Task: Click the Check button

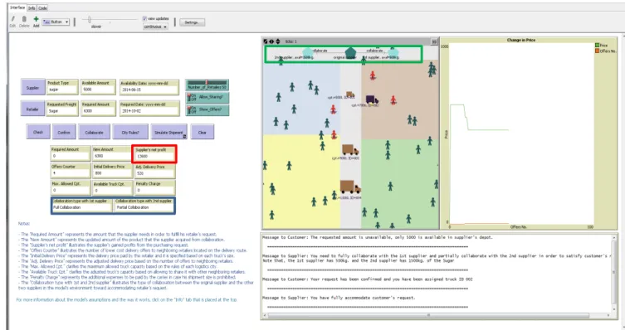Action: [x=38, y=132]
